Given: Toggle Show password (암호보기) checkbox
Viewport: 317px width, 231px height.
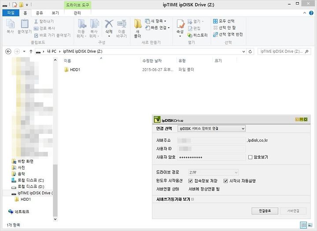Looking at the screenshot, I should pos(250,157).
